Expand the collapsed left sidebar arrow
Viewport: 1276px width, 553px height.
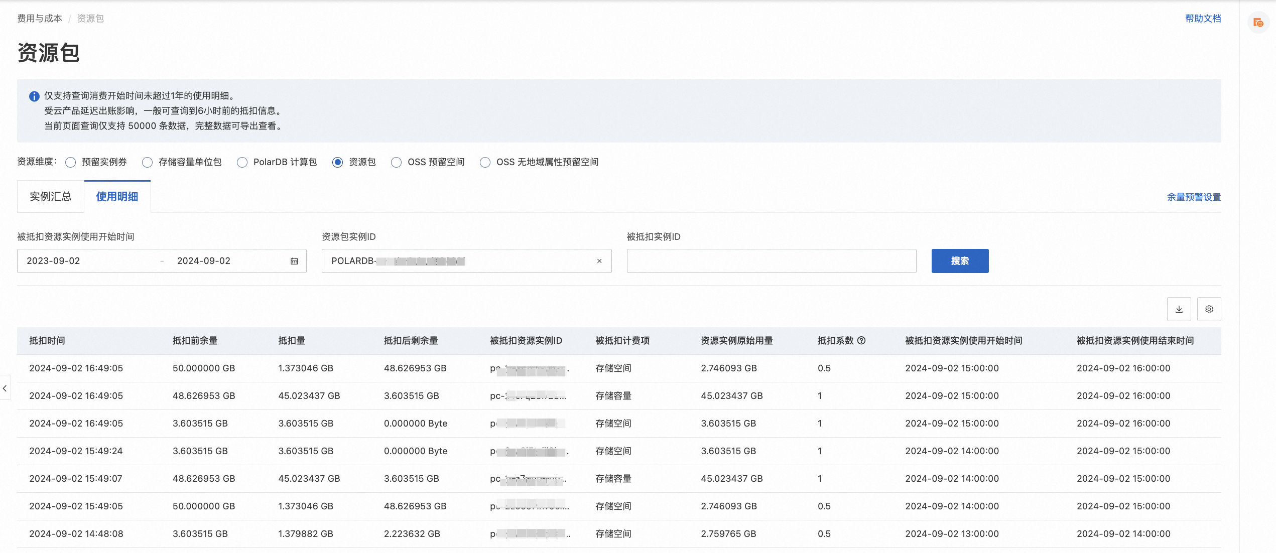[x=5, y=388]
